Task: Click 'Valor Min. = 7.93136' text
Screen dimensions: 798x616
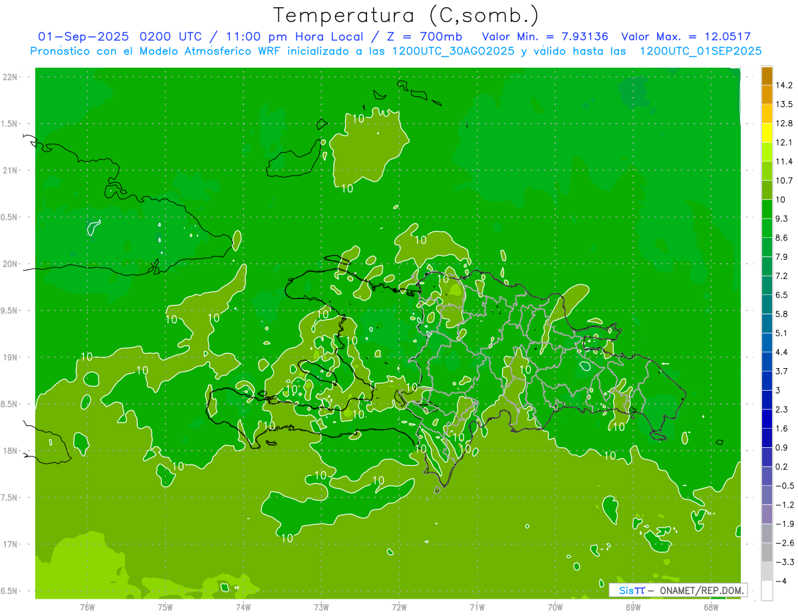Action: [x=546, y=37]
